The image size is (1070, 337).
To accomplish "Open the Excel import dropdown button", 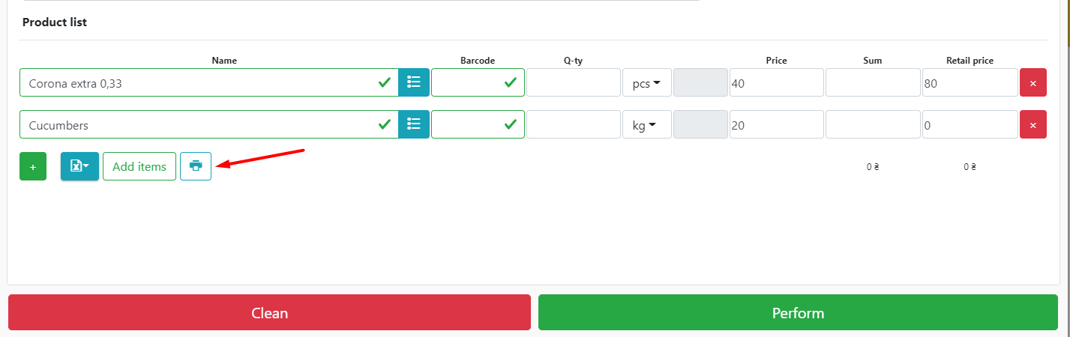I will 79,166.
